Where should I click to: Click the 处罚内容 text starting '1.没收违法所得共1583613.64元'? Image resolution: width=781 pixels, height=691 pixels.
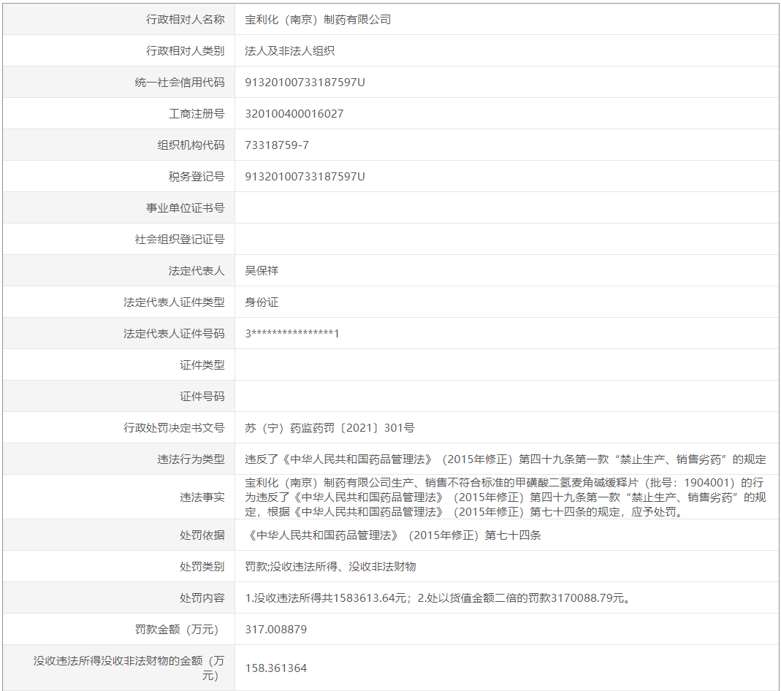point(439,598)
